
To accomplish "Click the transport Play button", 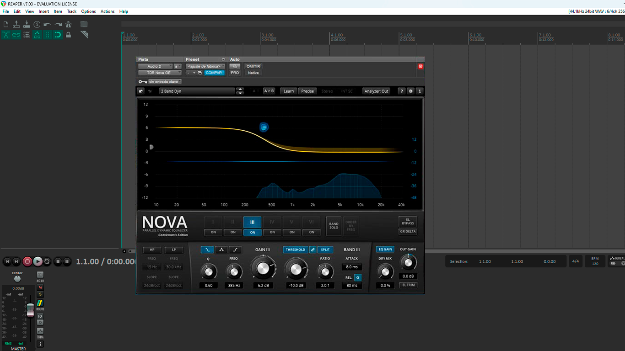I will click(38, 261).
